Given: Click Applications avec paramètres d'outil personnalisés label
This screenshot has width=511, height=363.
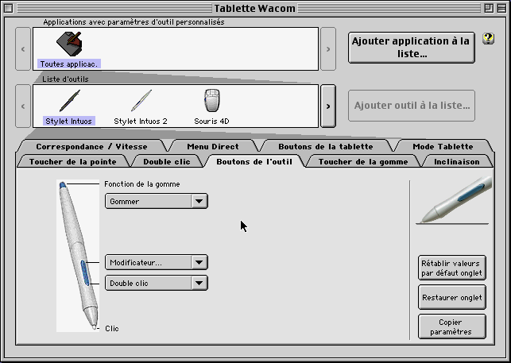Looking at the screenshot, I should coord(134,22).
